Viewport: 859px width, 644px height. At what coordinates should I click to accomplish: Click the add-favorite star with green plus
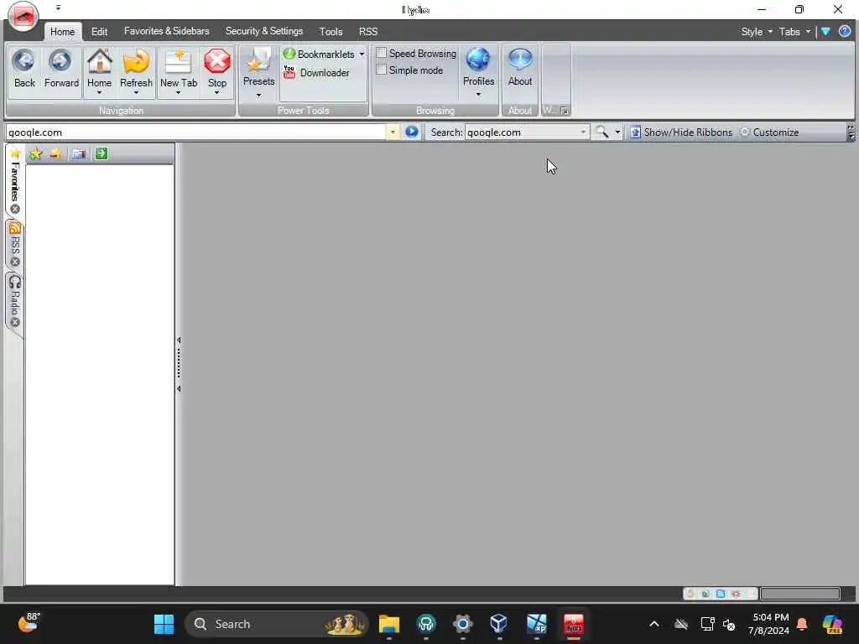(35, 154)
